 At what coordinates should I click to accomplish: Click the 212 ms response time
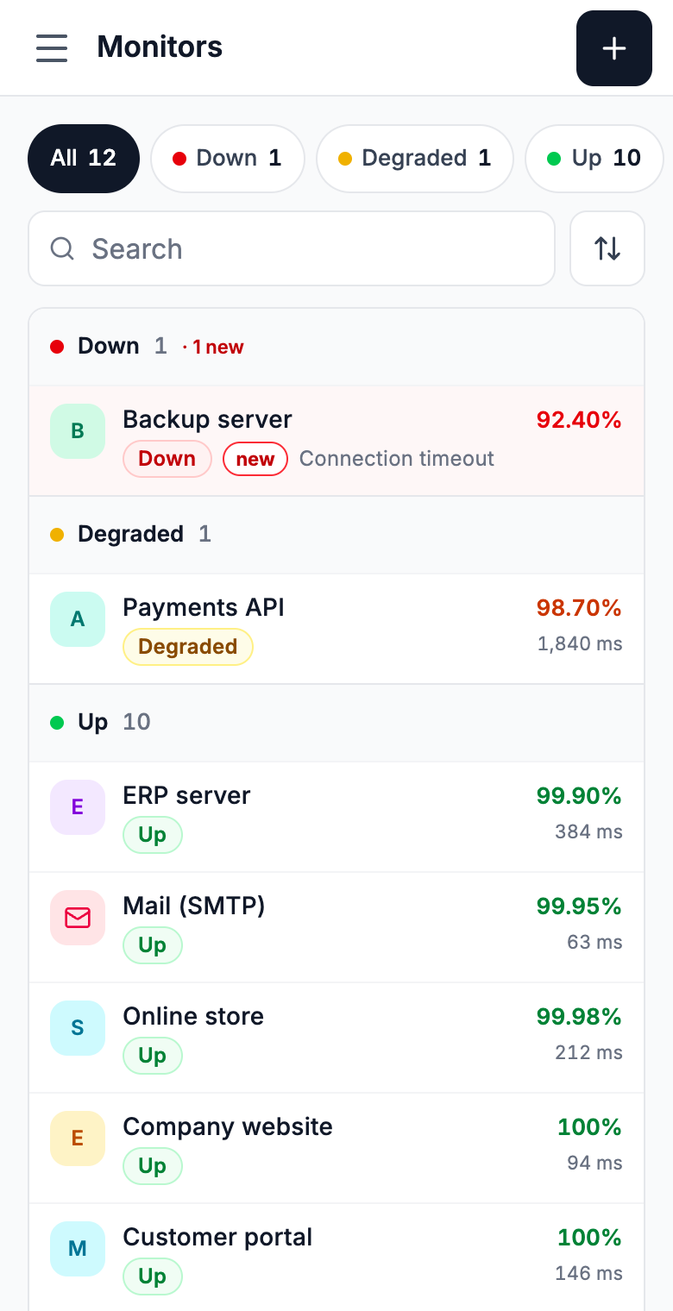588,1052
